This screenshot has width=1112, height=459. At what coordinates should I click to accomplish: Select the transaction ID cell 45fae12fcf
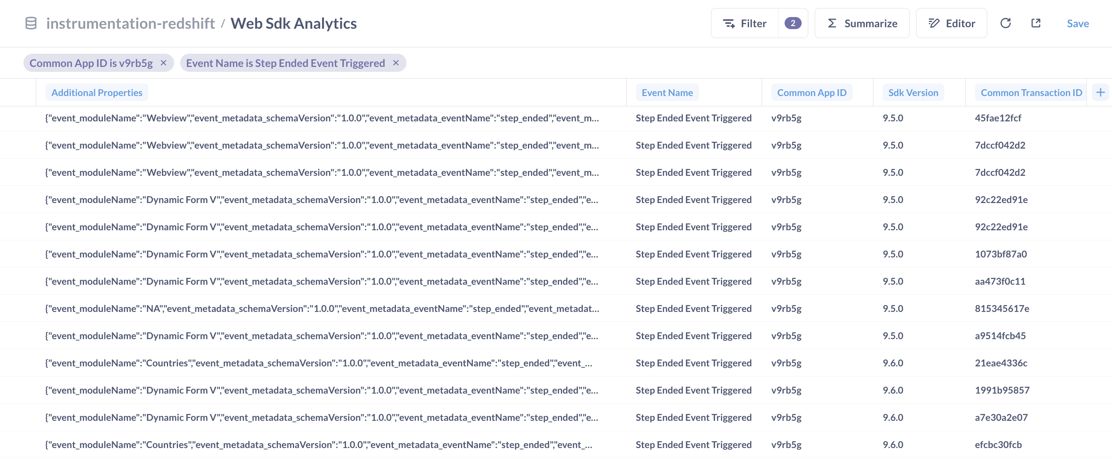(998, 118)
